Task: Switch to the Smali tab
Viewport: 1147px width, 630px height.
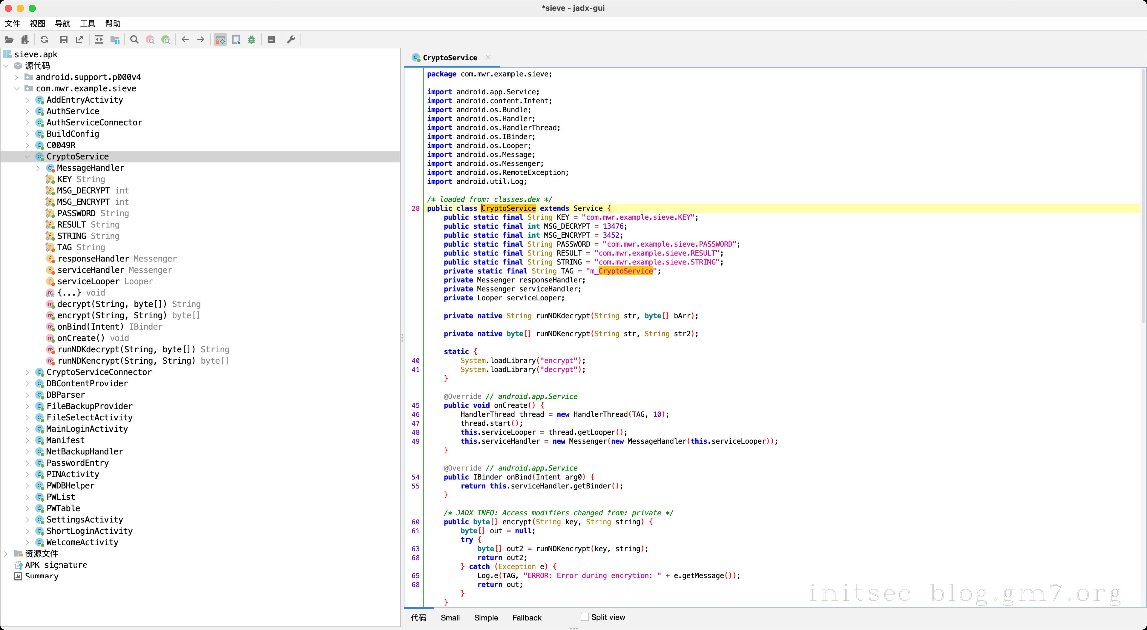Action: 450,617
